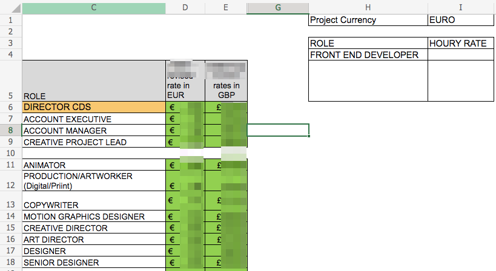Screen dimensions: 496x271
Task: Click the select-all corner triangle
Action: [16, 8]
